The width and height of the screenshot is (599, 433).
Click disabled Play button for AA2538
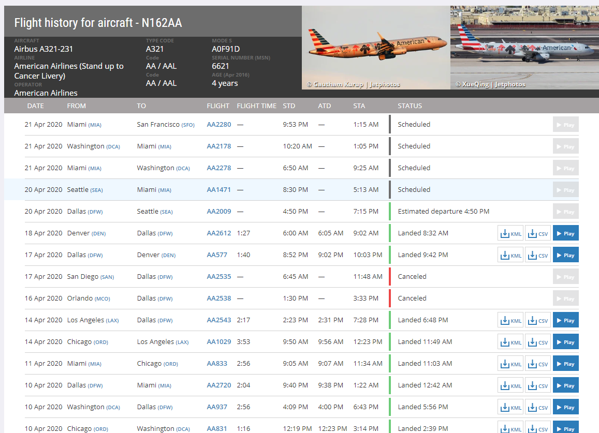(566, 298)
